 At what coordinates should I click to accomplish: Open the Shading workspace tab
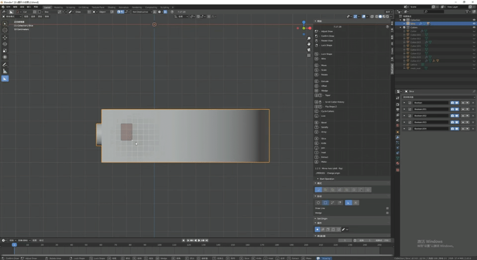[112, 7]
